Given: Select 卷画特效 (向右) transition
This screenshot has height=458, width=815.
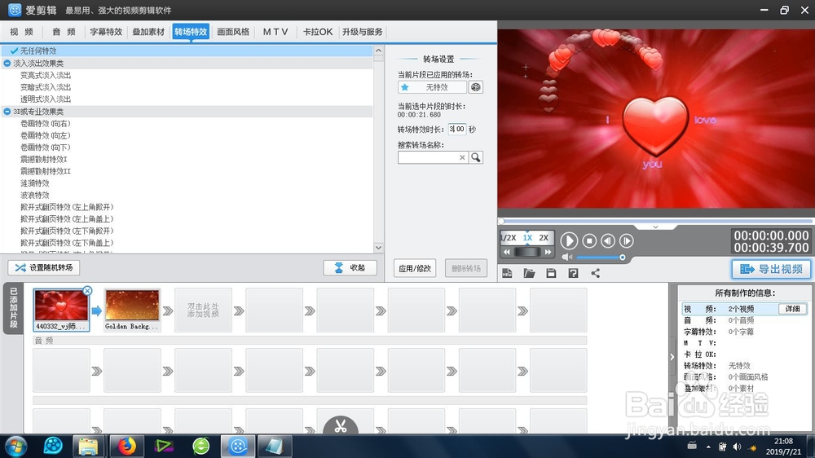Looking at the screenshot, I should pyautogui.click(x=45, y=124).
